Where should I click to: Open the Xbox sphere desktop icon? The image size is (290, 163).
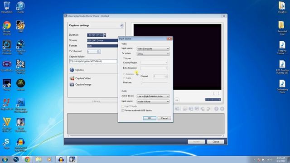point(20,85)
